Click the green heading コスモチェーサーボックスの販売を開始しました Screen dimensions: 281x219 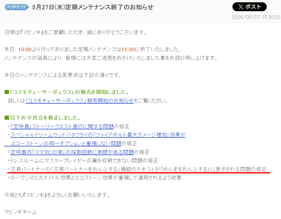click(x=67, y=92)
